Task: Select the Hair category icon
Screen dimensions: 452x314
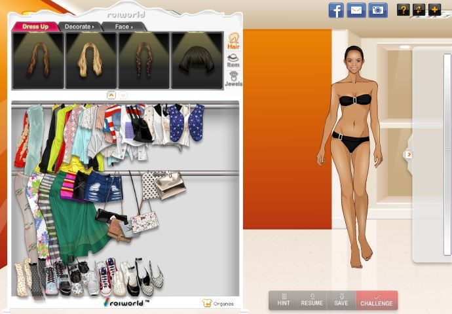Action: pyautogui.click(x=233, y=41)
